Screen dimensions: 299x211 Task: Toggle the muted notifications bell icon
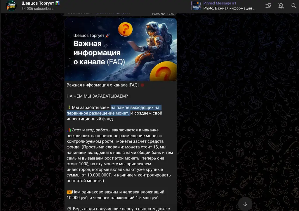(x=281, y=6)
